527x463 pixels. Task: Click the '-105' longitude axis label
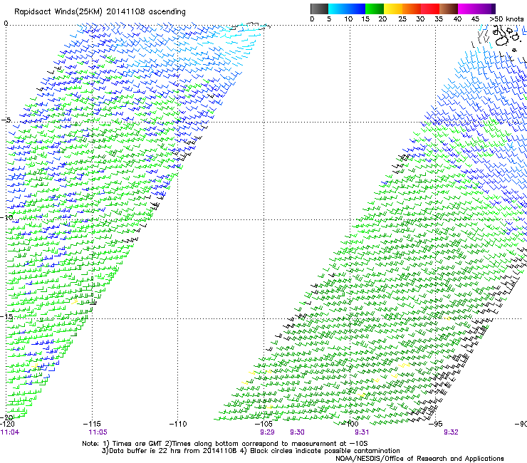tap(263, 424)
